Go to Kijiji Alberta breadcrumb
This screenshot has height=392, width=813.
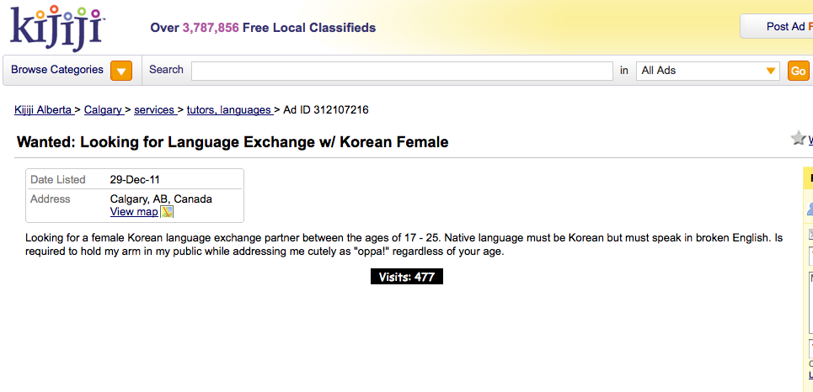point(43,110)
